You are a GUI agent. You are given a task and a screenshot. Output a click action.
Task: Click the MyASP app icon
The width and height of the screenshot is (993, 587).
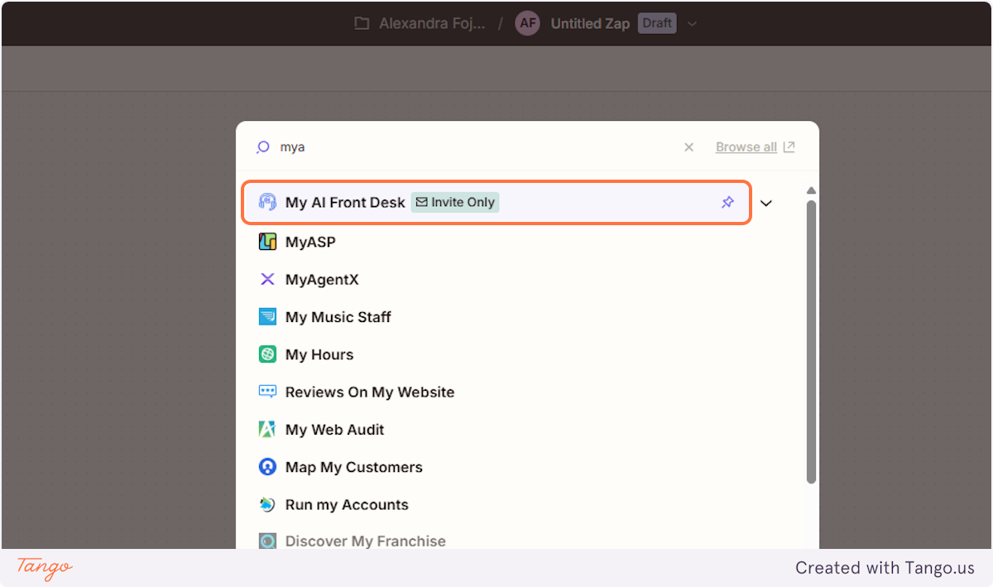pyautogui.click(x=267, y=242)
